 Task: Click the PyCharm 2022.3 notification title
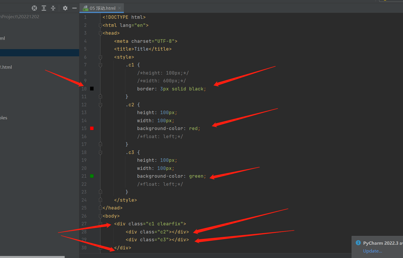[383, 243]
